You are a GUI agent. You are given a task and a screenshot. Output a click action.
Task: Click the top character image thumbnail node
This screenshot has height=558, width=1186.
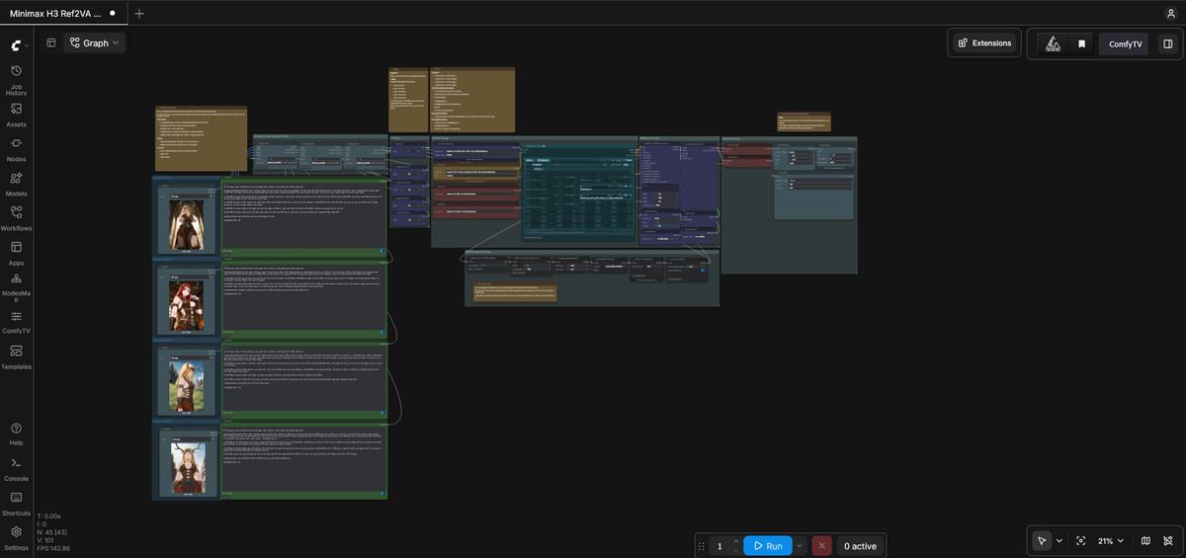[187, 225]
